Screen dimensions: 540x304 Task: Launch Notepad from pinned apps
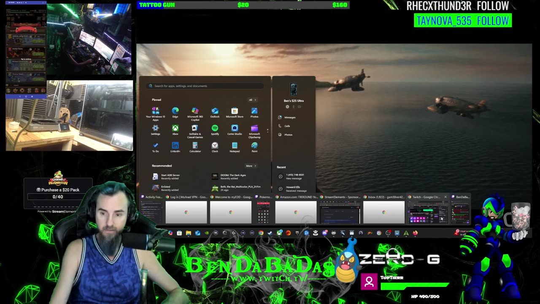pyautogui.click(x=235, y=147)
